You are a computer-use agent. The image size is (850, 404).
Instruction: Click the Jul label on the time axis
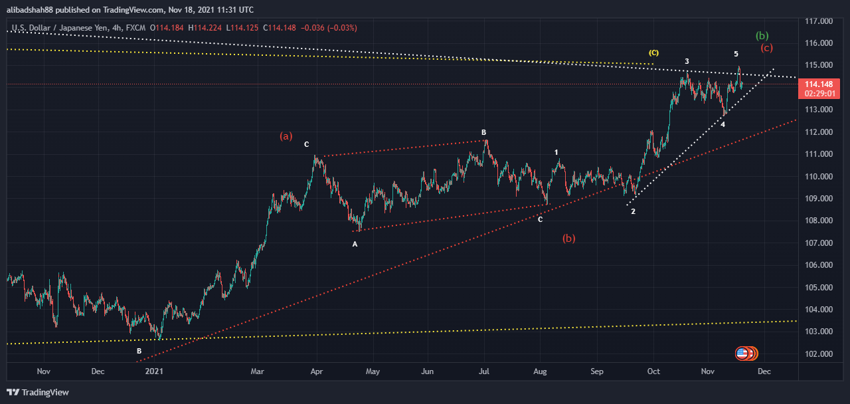[484, 372]
